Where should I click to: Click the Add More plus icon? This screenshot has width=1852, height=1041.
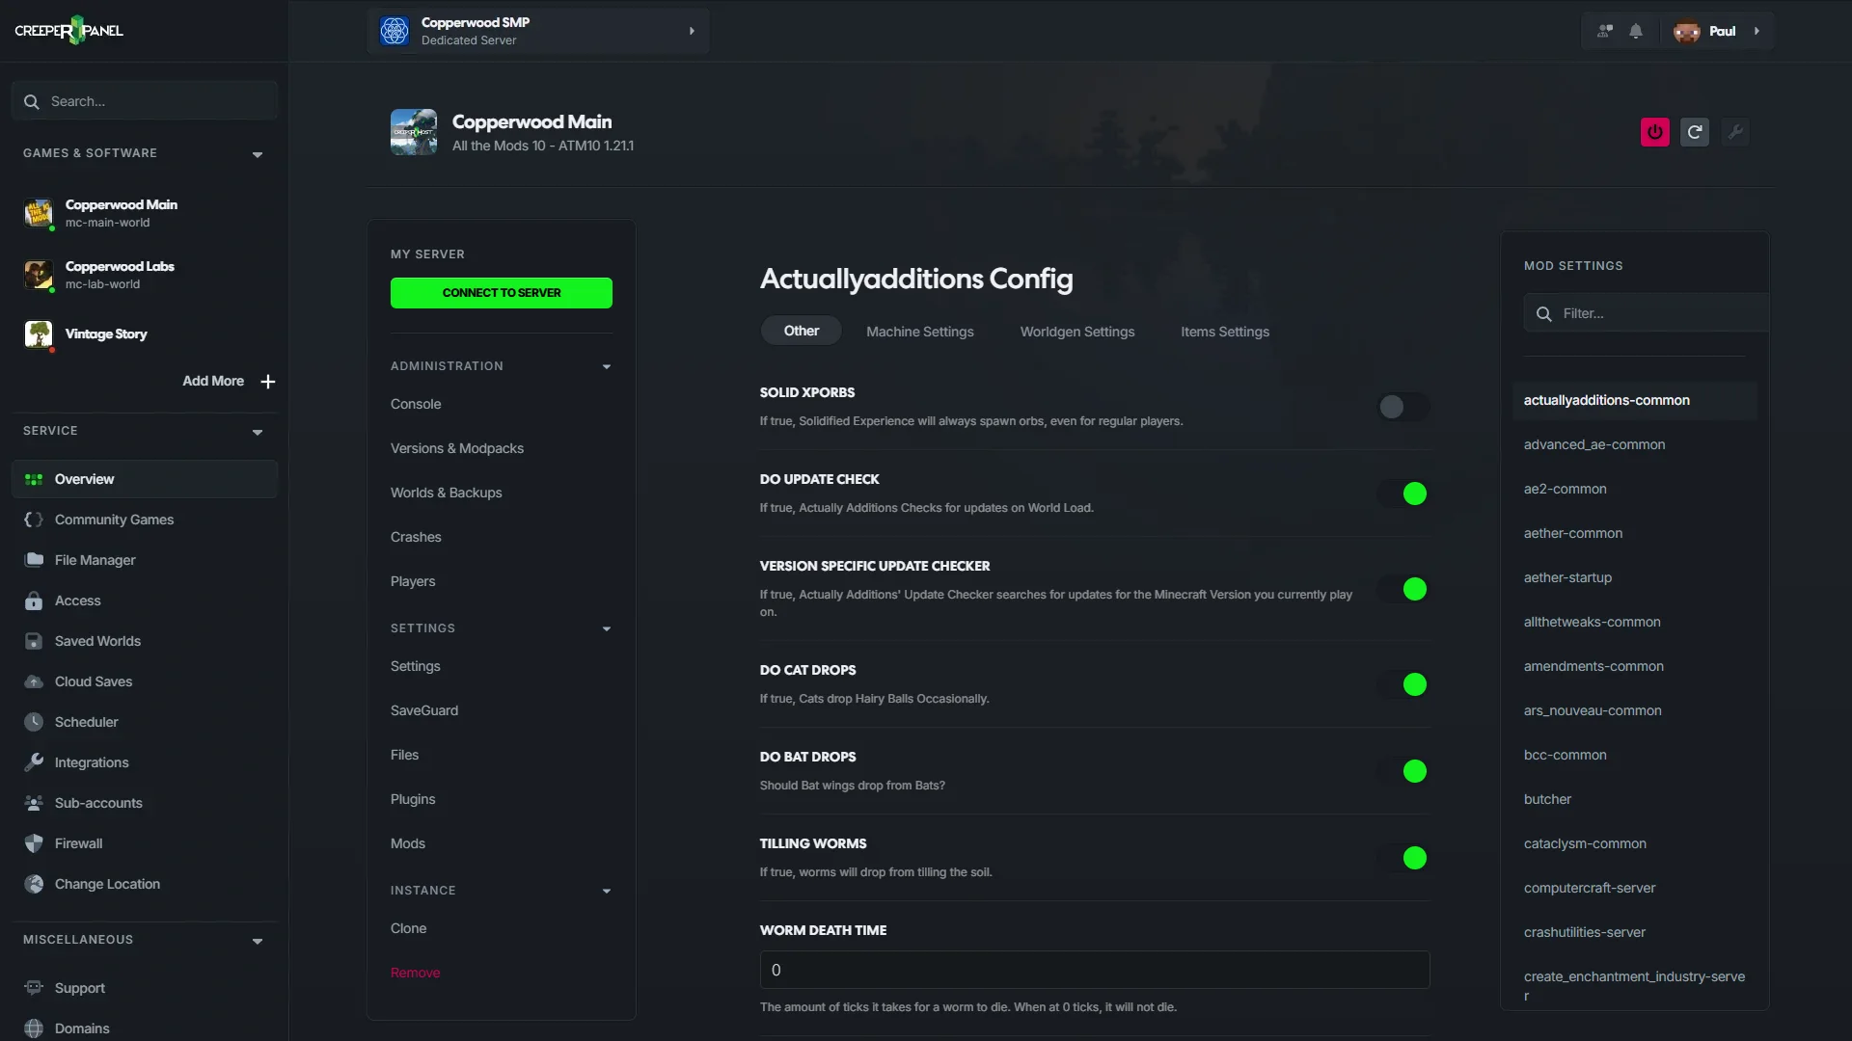(x=268, y=382)
